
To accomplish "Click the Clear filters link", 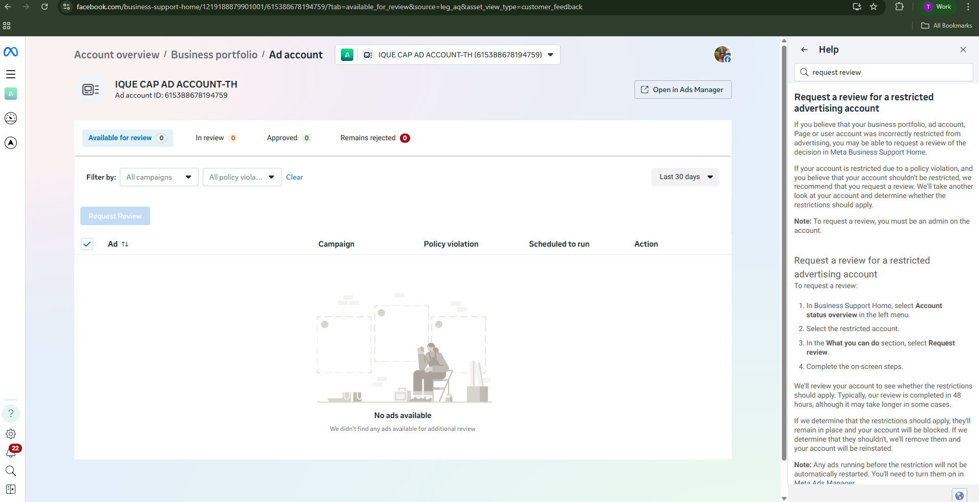I will click(x=294, y=177).
